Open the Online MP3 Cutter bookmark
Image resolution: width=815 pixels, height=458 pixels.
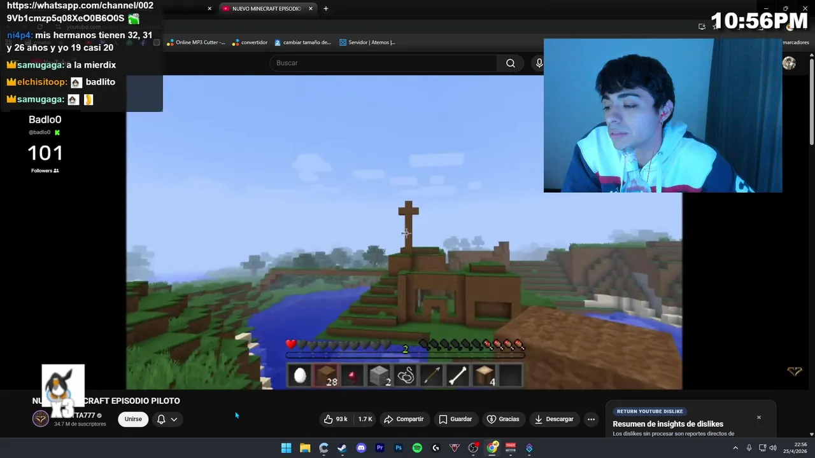[x=195, y=43]
